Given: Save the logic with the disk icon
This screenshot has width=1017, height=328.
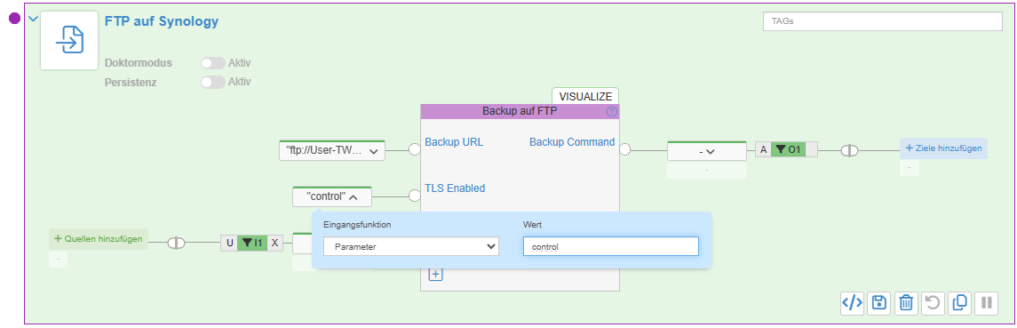Looking at the screenshot, I should [x=878, y=303].
